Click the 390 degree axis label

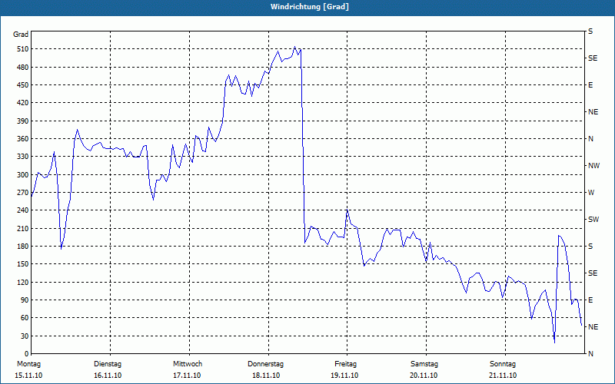23,121
